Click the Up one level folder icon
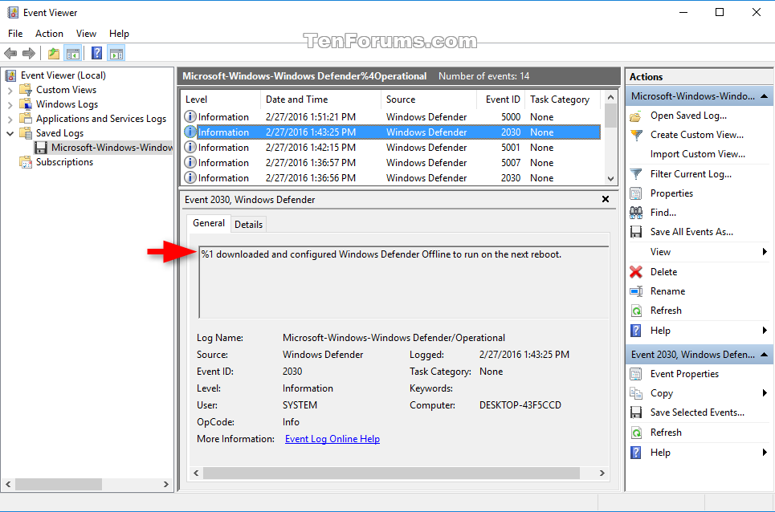The width and height of the screenshot is (775, 512). [x=53, y=53]
